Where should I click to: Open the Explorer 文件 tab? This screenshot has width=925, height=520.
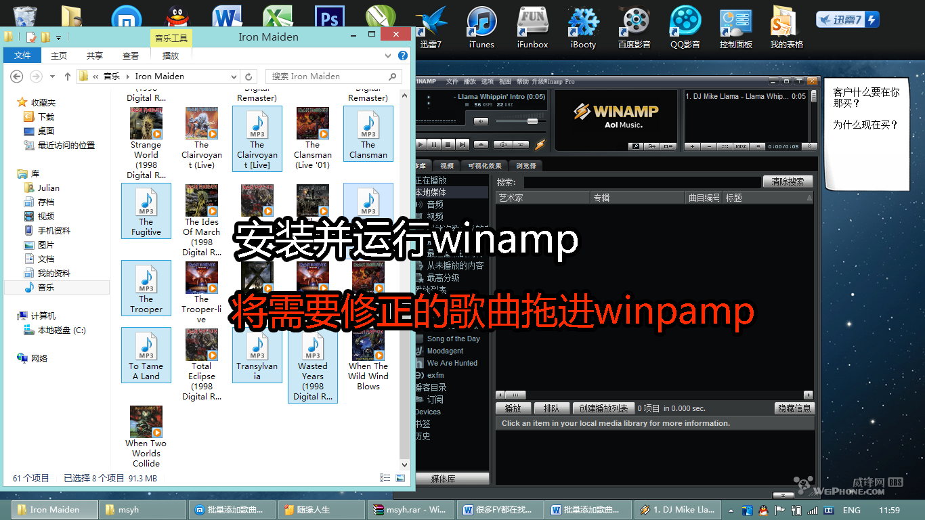pos(22,56)
